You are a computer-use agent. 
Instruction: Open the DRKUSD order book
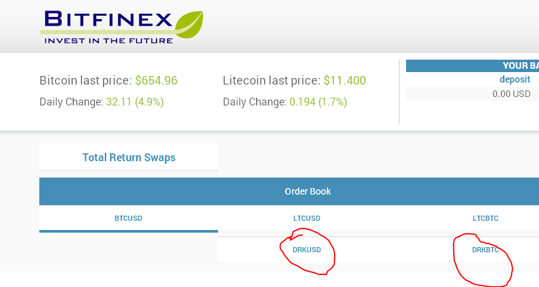coord(307,250)
